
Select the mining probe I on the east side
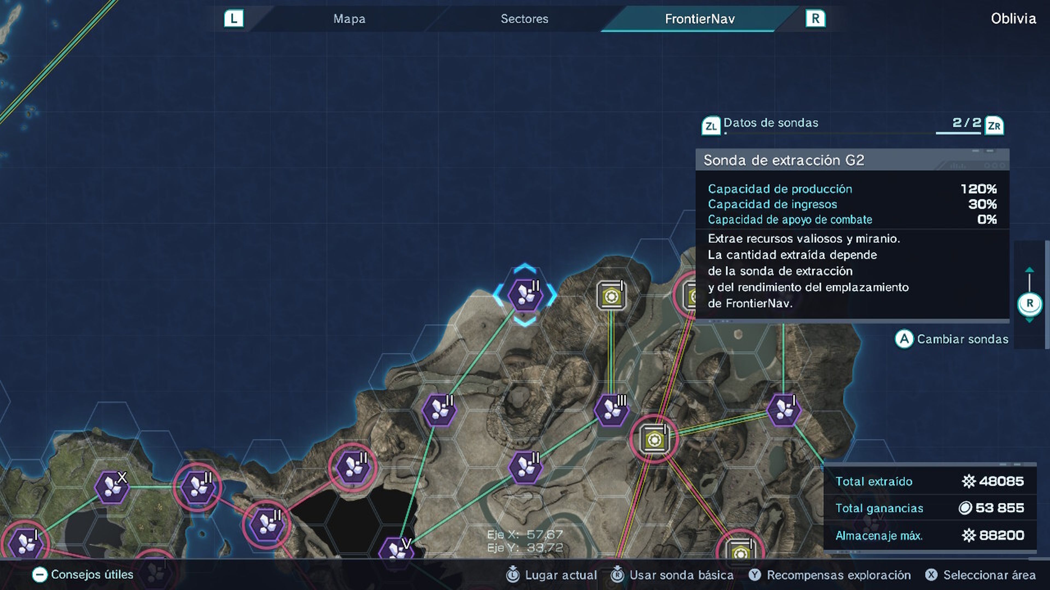(783, 410)
